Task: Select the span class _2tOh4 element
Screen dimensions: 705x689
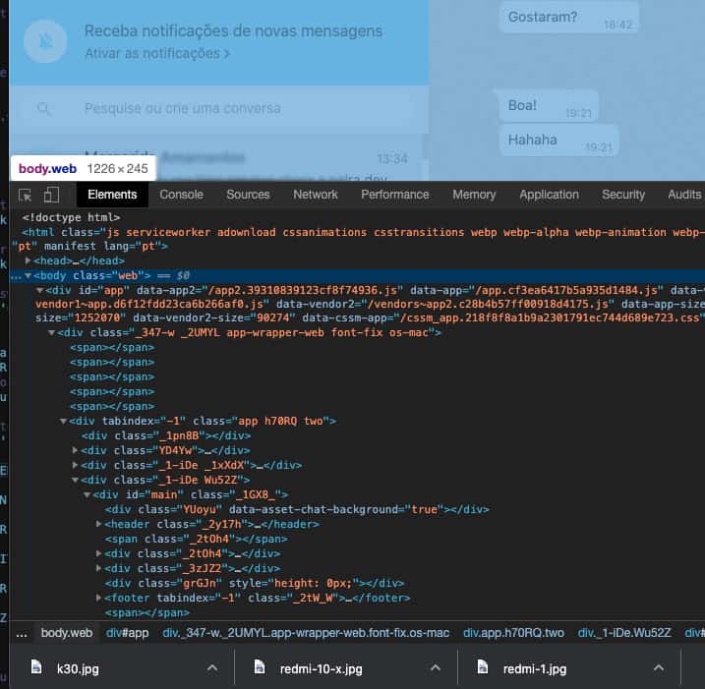Action: click(x=196, y=539)
